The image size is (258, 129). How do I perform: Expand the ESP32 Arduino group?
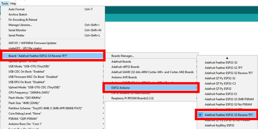pyautogui.click(x=151, y=88)
